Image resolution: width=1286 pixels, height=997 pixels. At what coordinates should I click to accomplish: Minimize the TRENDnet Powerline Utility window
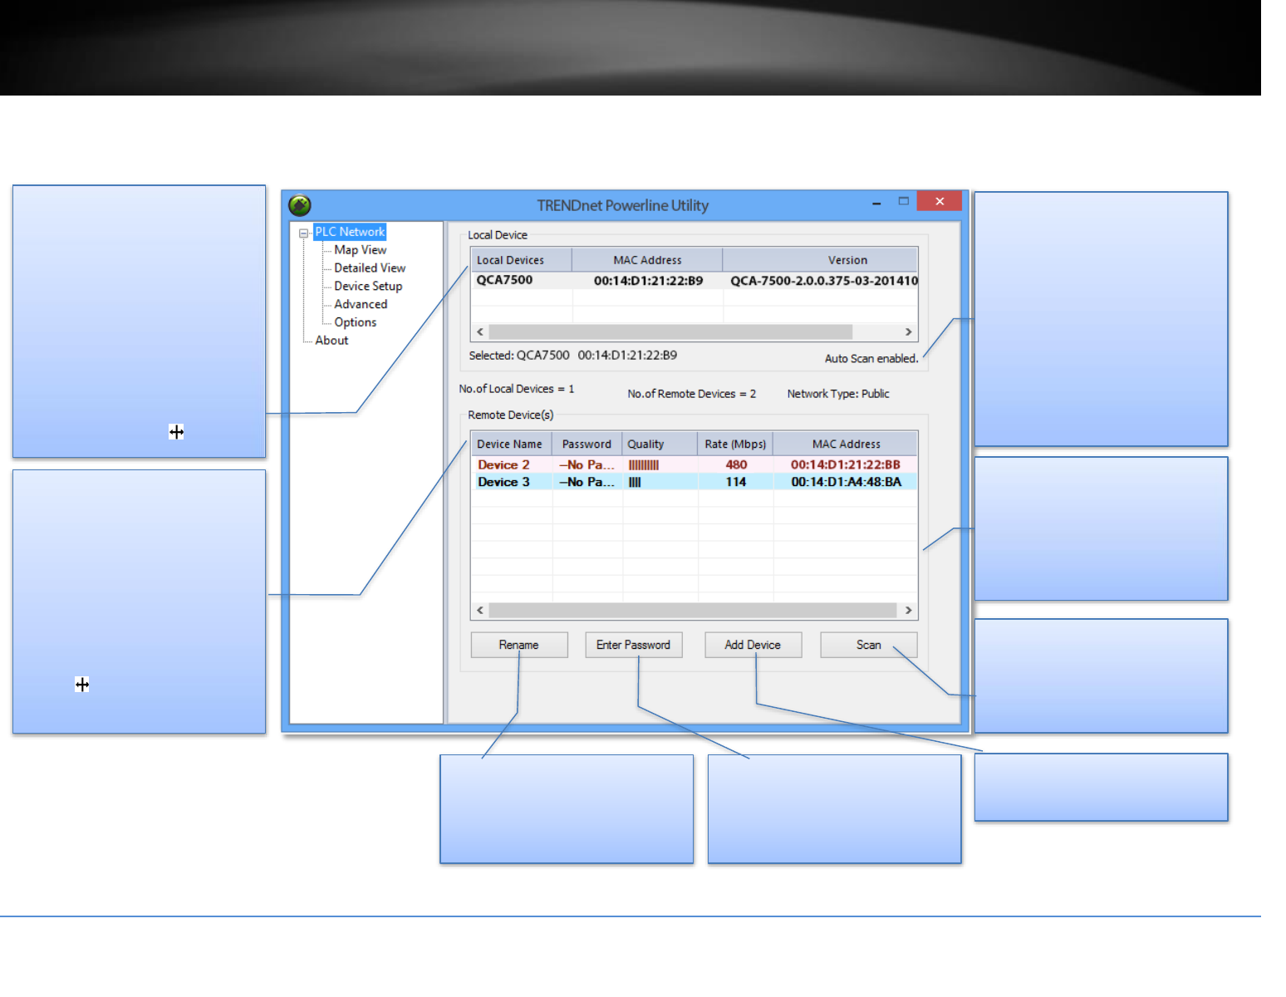click(x=876, y=202)
